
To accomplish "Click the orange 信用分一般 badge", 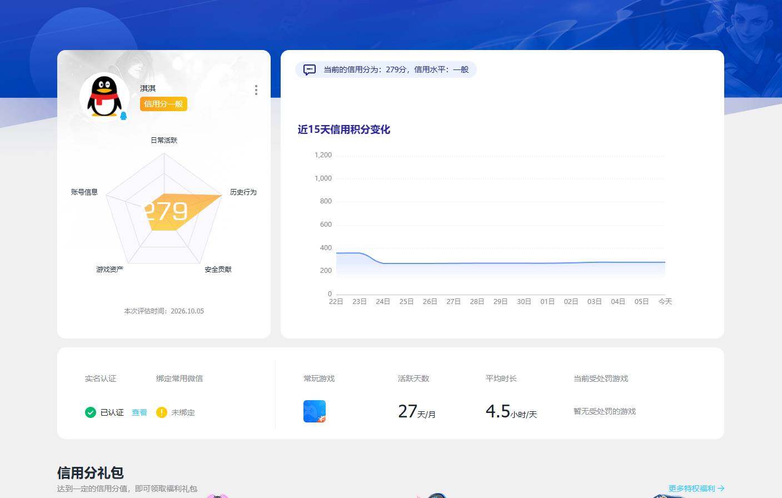I will click(x=163, y=104).
